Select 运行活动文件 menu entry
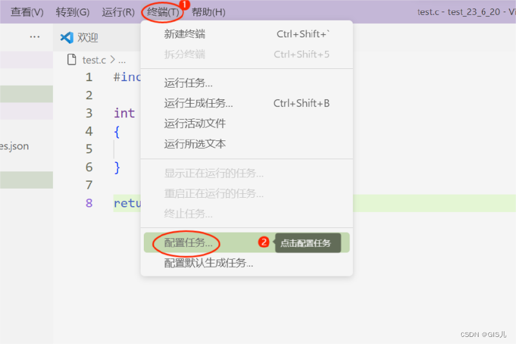 click(x=246, y=124)
